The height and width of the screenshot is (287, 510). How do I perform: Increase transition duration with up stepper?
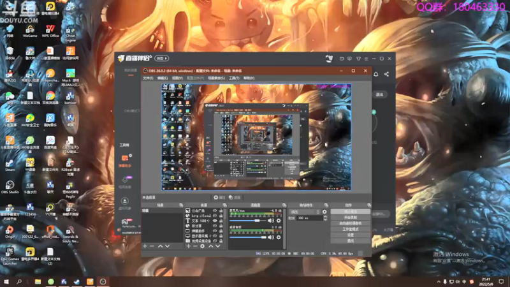click(x=325, y=217)
